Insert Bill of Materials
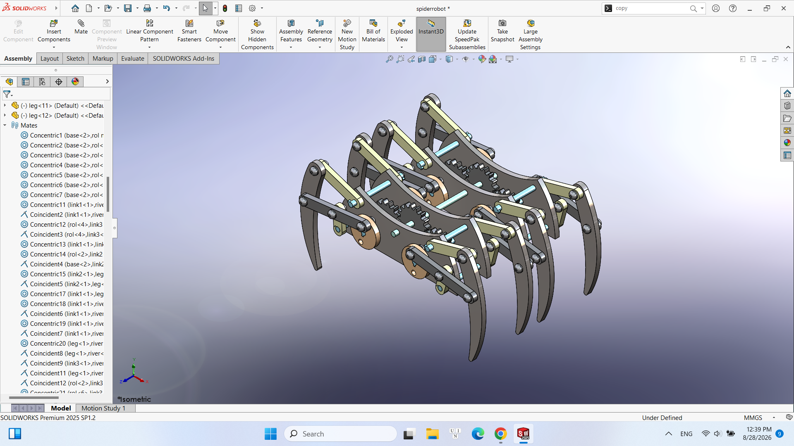This screenshot has width=794, height=446. coord(373,31)
